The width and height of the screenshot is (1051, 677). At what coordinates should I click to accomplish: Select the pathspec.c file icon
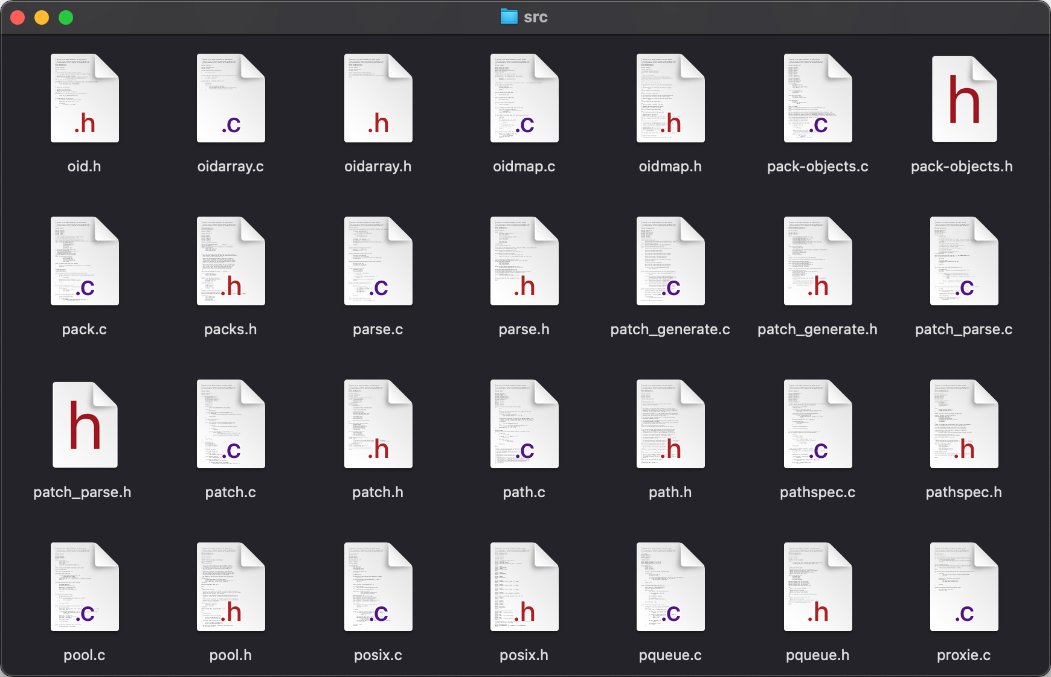[x=818, y=424]
